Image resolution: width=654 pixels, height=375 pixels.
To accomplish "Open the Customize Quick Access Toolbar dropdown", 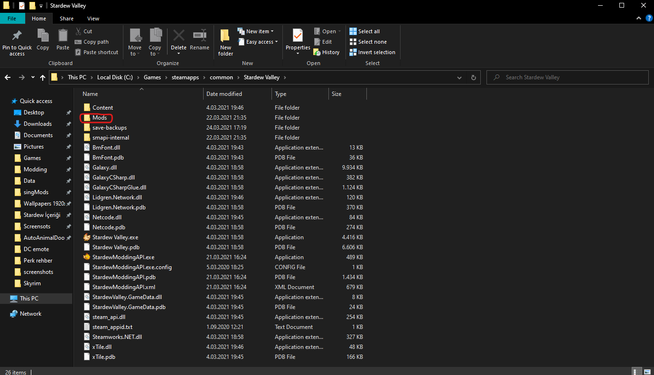I will coord(41,6).
